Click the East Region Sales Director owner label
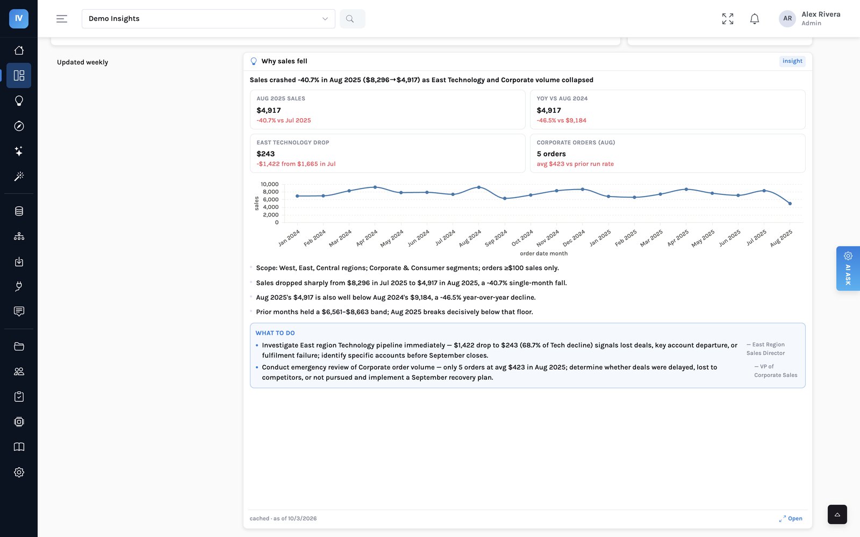The width and height of the screenshot is (860, 537). (x=765, y=349)
